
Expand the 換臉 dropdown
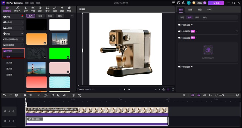point(22,34)
